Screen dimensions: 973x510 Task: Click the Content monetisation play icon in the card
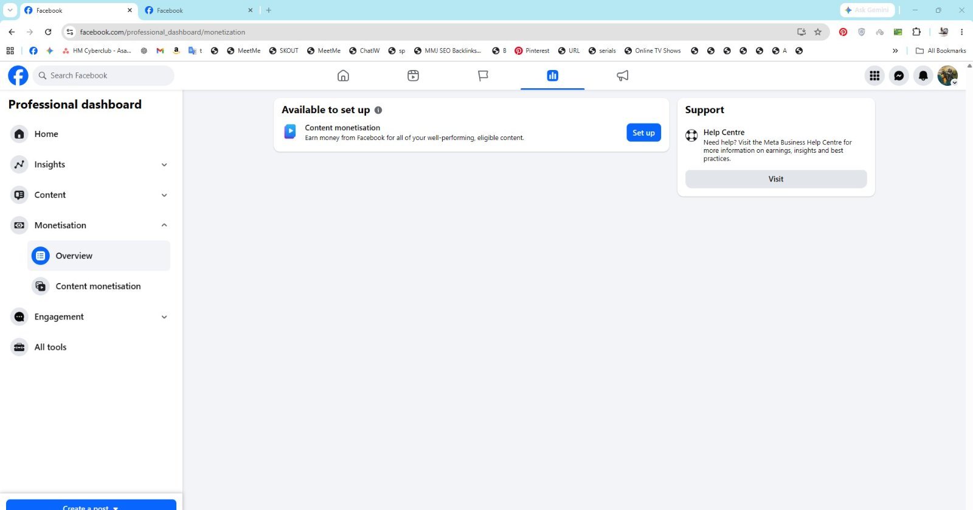click(x=290, y=131)
